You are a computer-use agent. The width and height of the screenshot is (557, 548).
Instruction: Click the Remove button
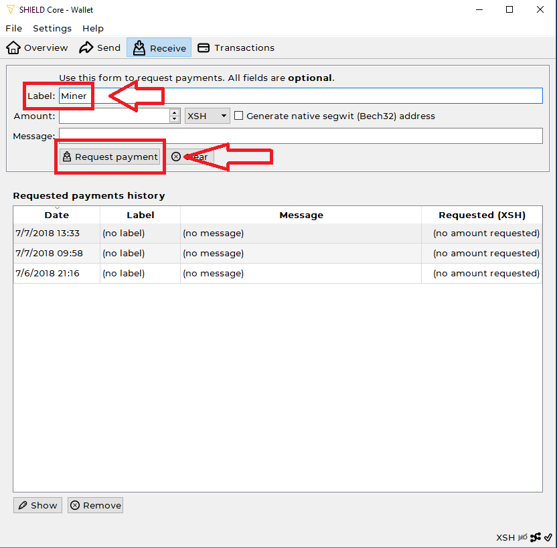pyautogui.click(x=95, y=505)
